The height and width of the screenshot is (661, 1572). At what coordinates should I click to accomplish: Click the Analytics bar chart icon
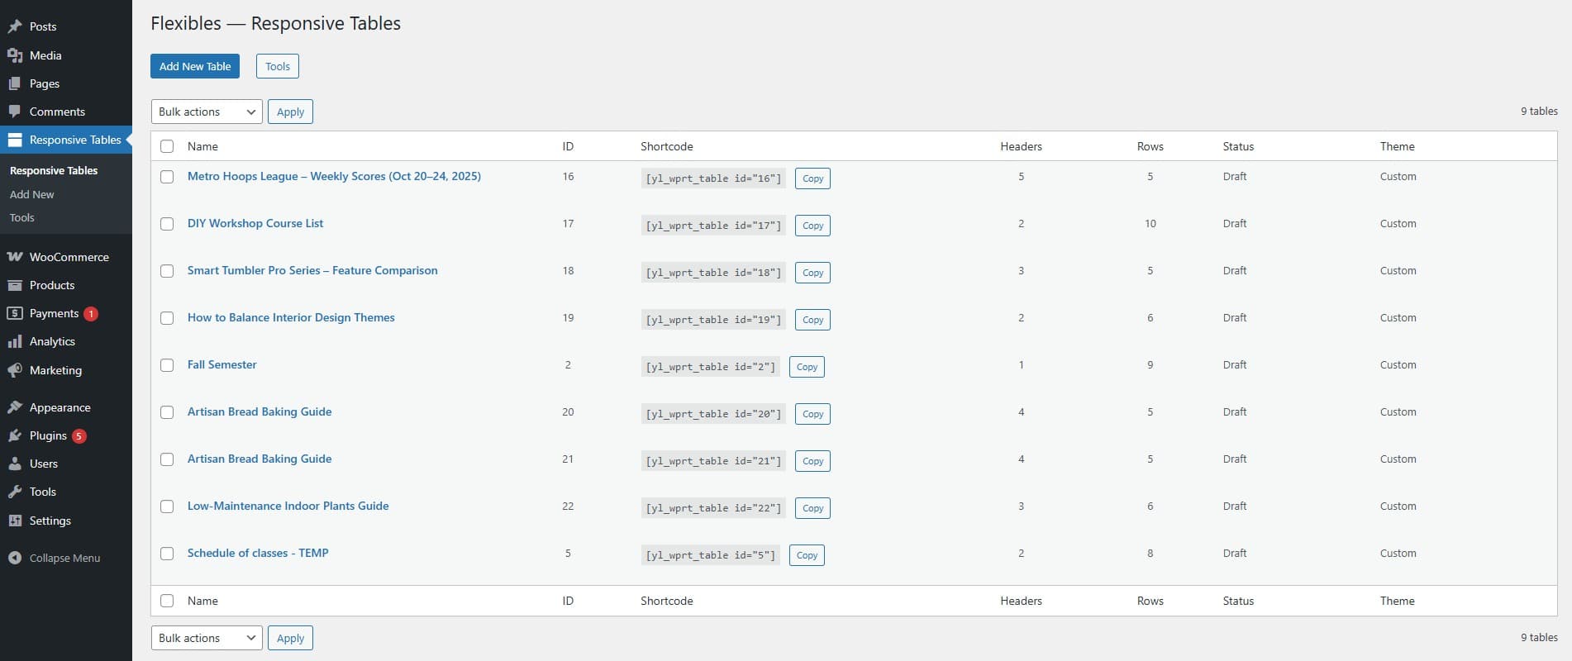pyautogui.click(x=15, y=341)
